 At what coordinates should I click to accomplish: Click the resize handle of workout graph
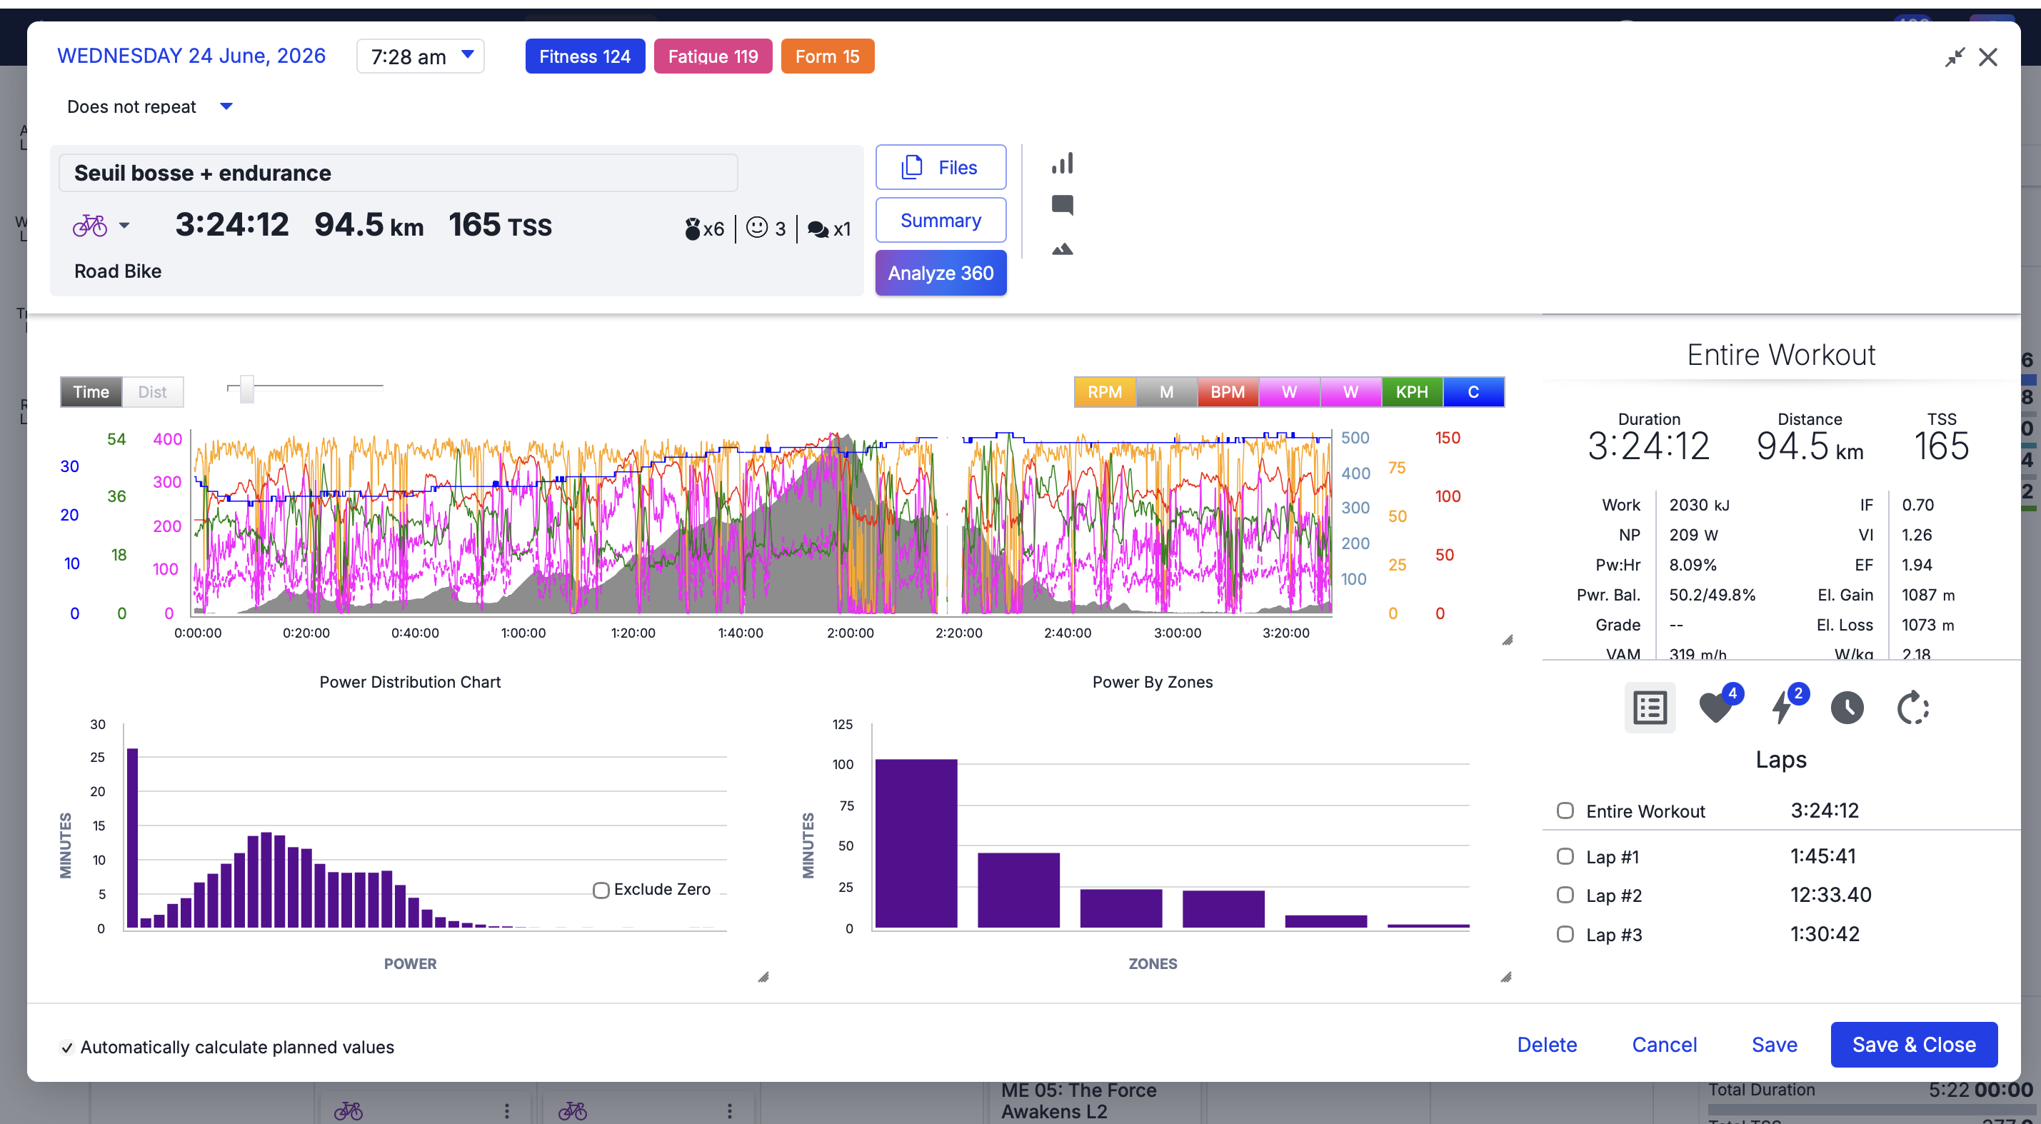pos(1507,640)
